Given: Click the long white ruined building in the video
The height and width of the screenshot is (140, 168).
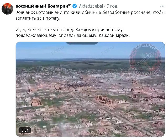Looking at the screenshot, I should point(40,110).
